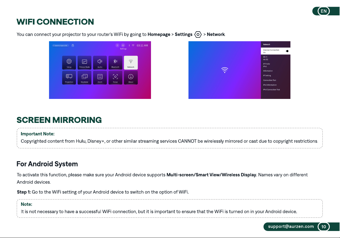This screenshot has width=340, height=238.
Task: Open the About tile
Action: click(x=131, y=78)
